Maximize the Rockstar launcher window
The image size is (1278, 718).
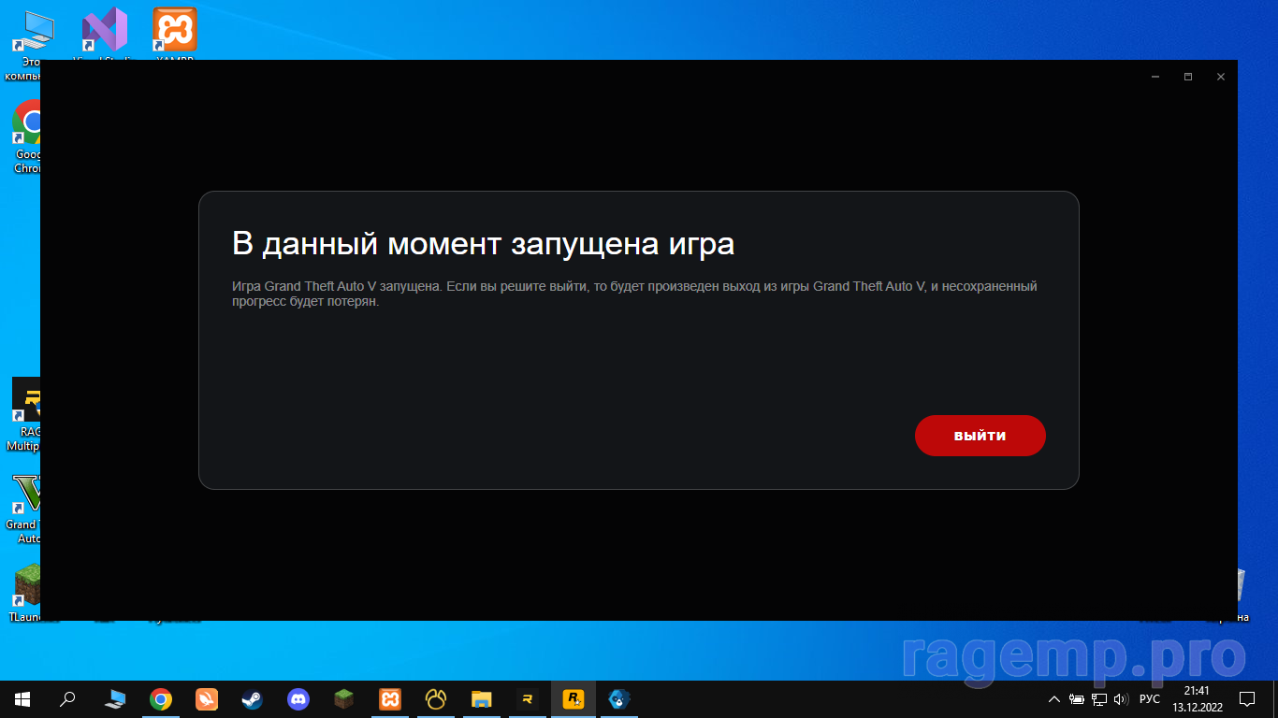(1188, 77)
